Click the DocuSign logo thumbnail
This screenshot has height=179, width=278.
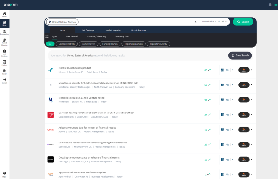pos(51,160)
